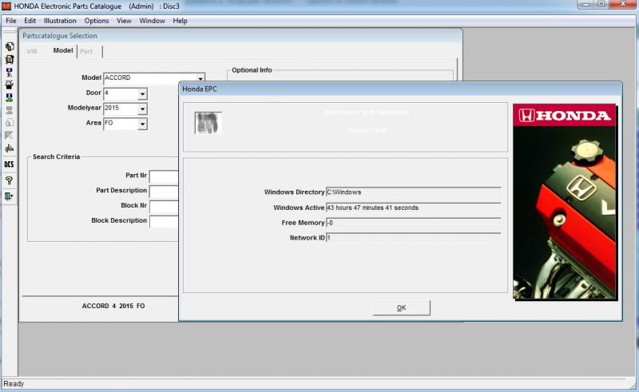Close the main application window
This screenshot has height=392, width=639.
[623, 4]
